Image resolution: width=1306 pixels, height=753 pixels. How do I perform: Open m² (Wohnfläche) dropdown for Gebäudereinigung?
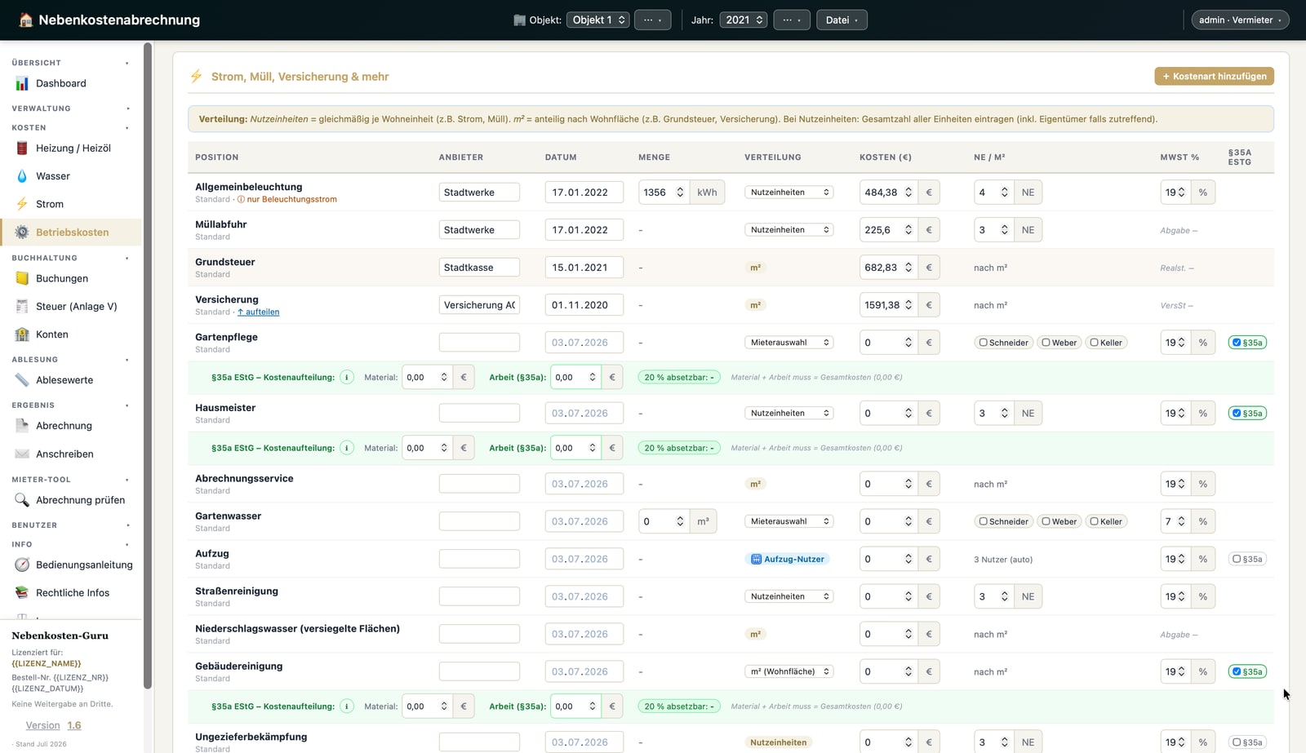(788, 671)
